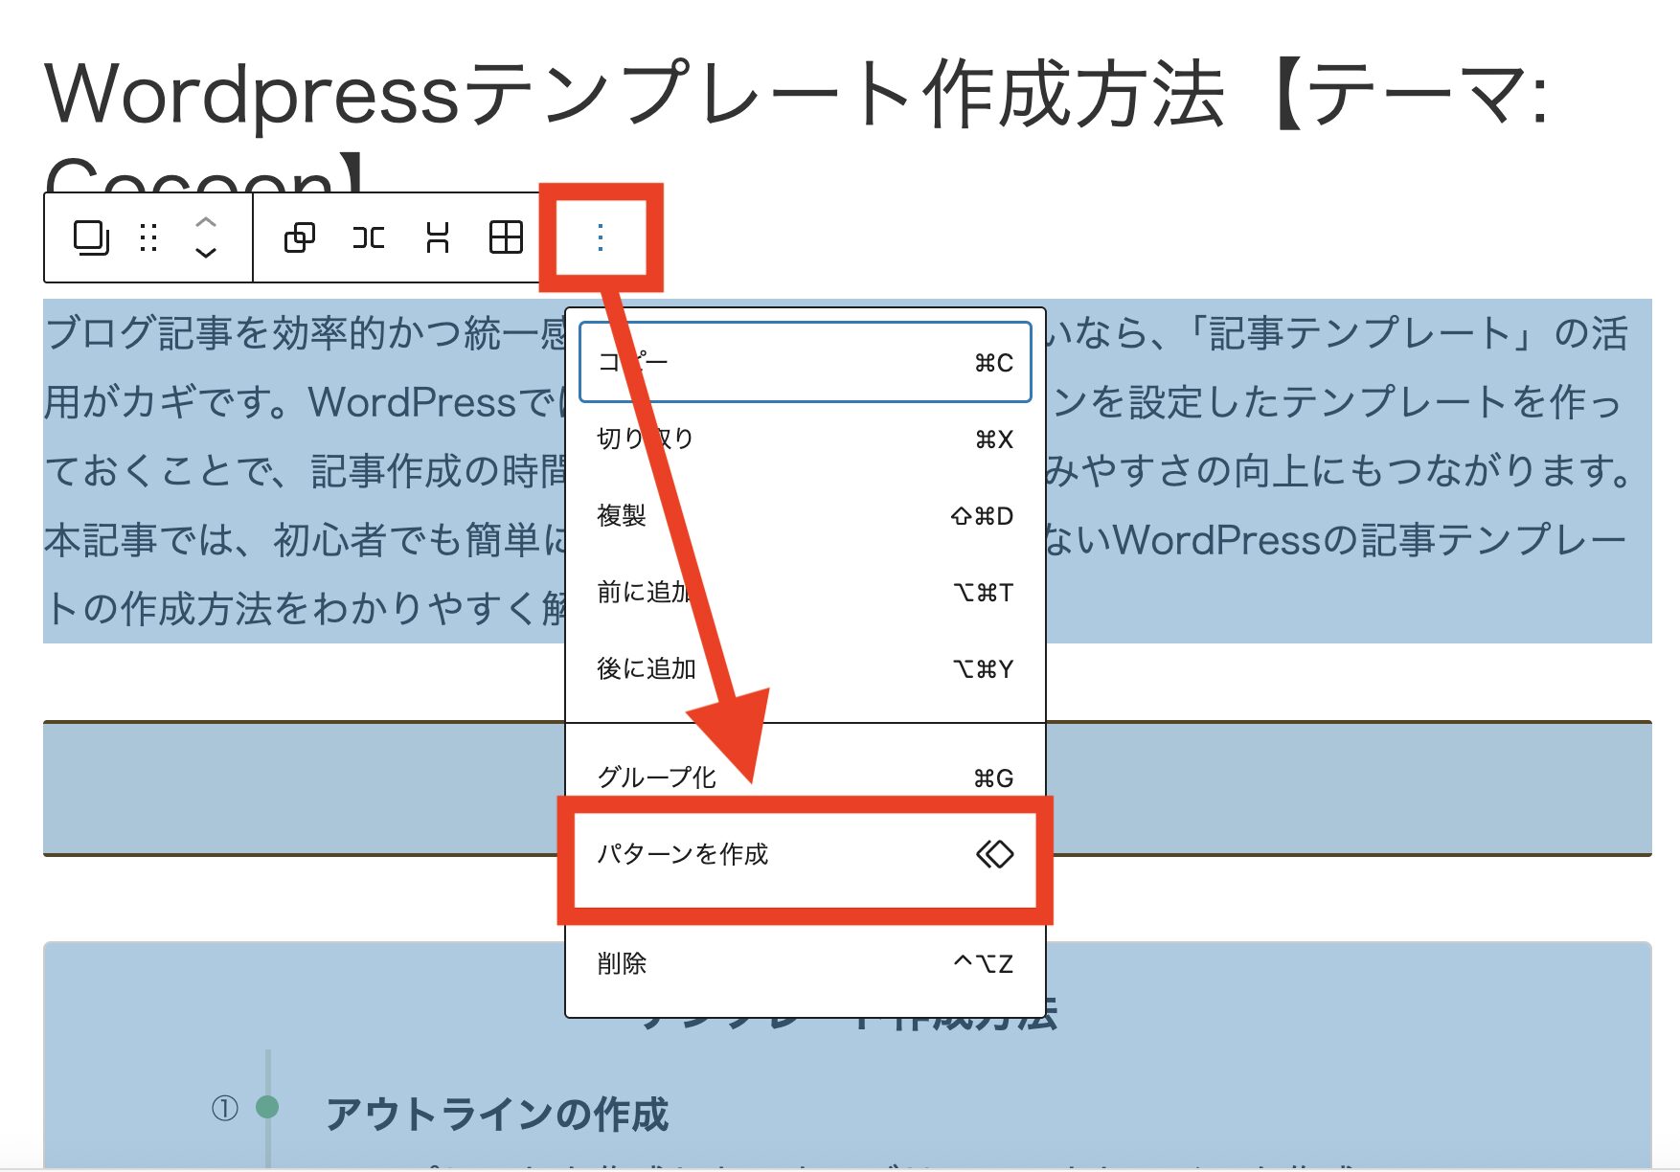This screenshot has width=1680, height=1172.
Task: Select 後に追加 menu entry
Action: coord(806,669)
